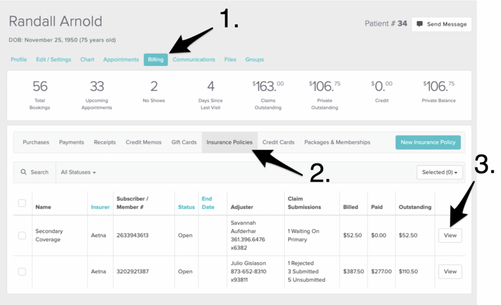The image size is (501, 305).
Task: Tick the select-all checkbox in table header
Action: pos(22,203)
